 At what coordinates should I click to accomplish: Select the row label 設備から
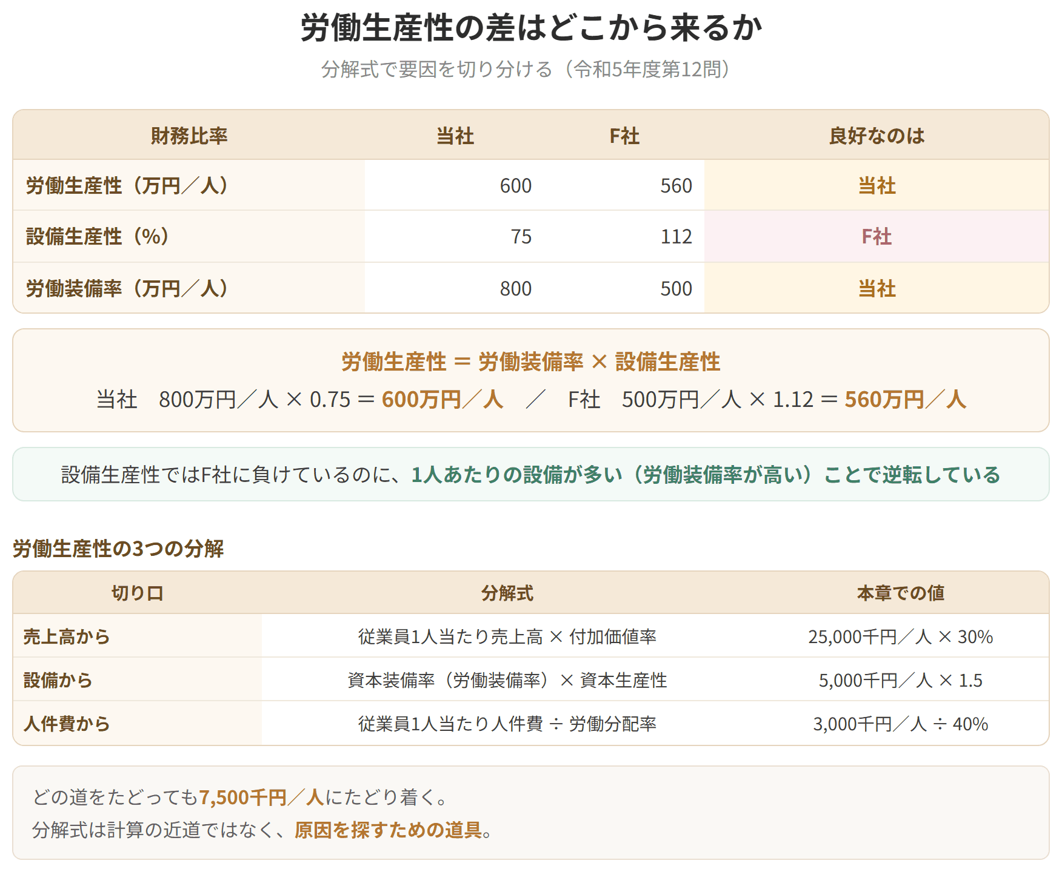tap(58, 680)
